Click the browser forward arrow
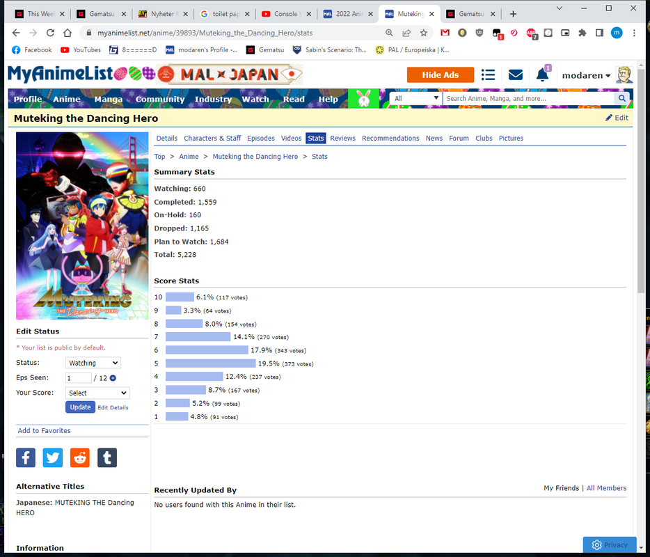This screenshot has width=650, height=557. [x=33, y=33]
